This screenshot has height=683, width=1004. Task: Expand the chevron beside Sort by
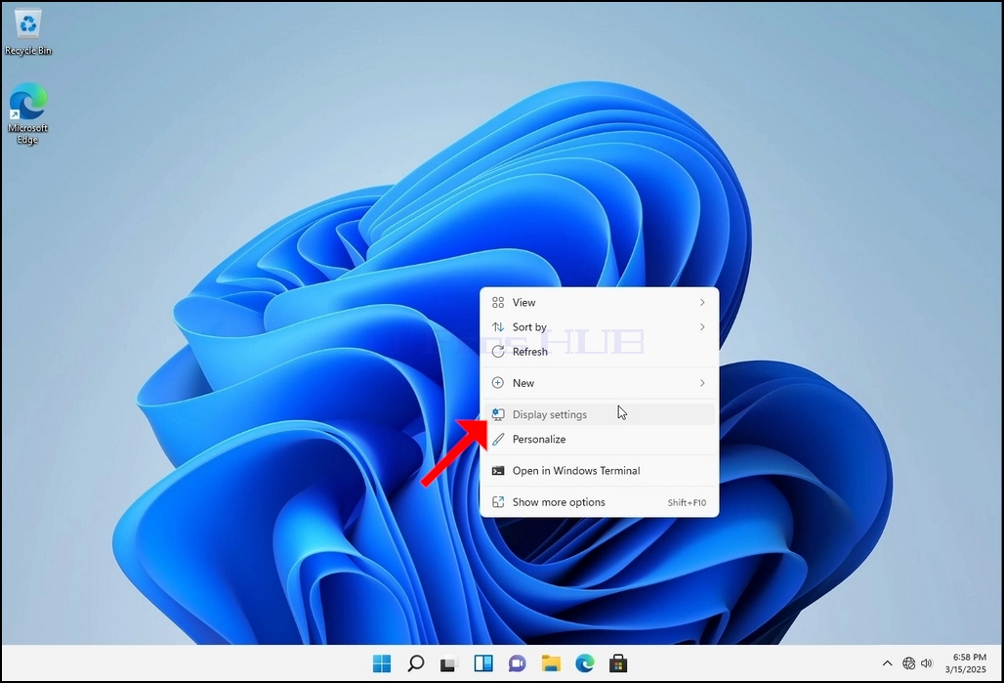tap(702, 326)
